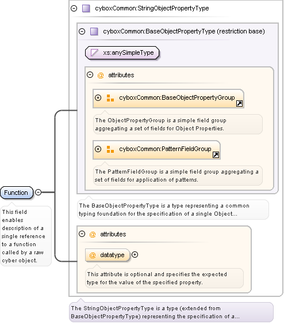
Task: Collapse the cyboxCommon:StringObjectPropertyType node
Action: (x=74, y=8)
